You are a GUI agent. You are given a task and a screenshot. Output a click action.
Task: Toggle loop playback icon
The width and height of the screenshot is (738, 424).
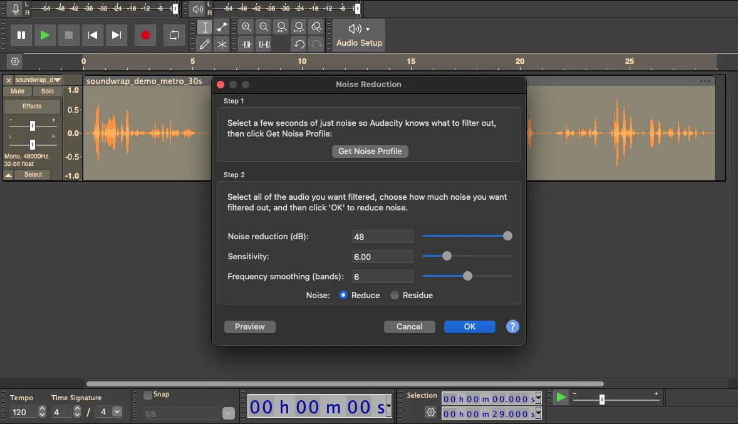pos(174,35)
